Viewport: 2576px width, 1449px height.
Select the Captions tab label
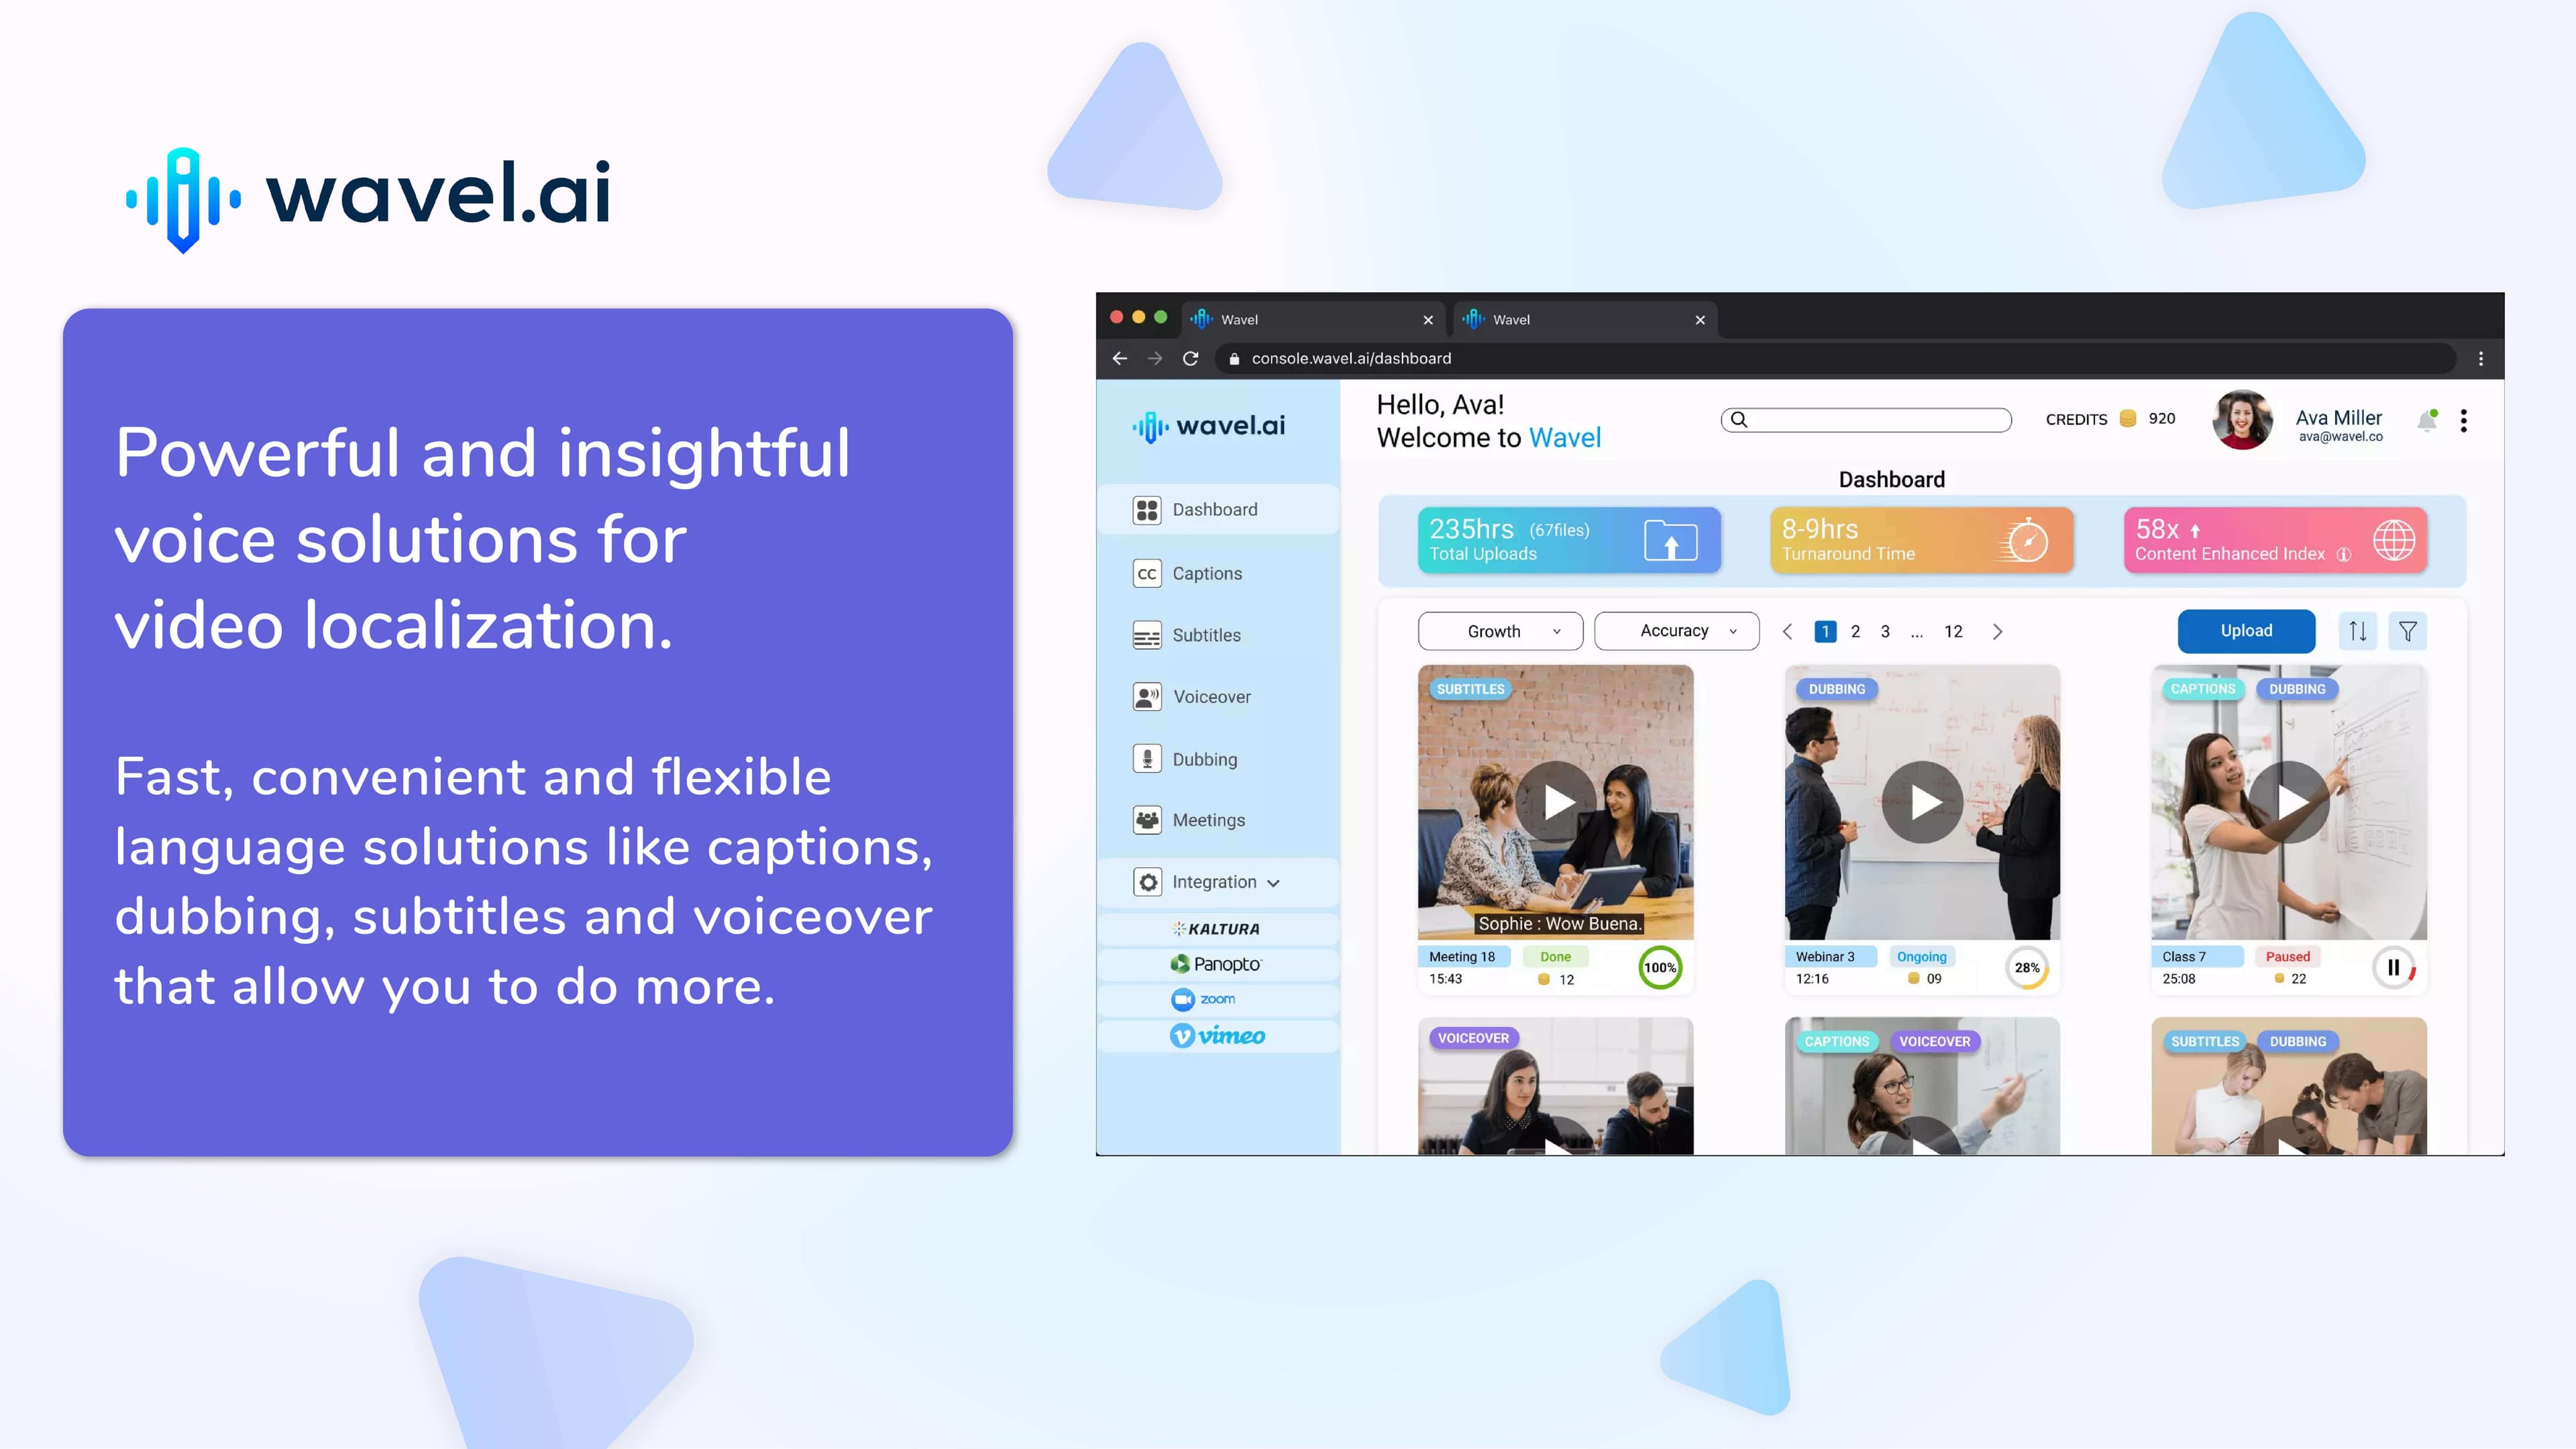(x=1207, y=572)
